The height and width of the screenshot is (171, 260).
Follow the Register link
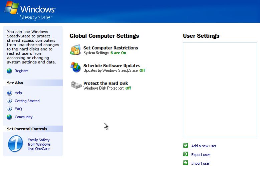[21, 71]
